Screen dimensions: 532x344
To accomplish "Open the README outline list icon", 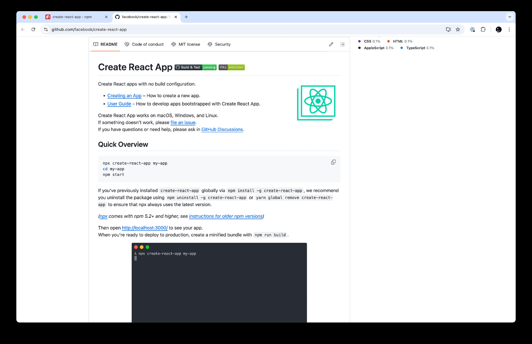I will (342, 44).
